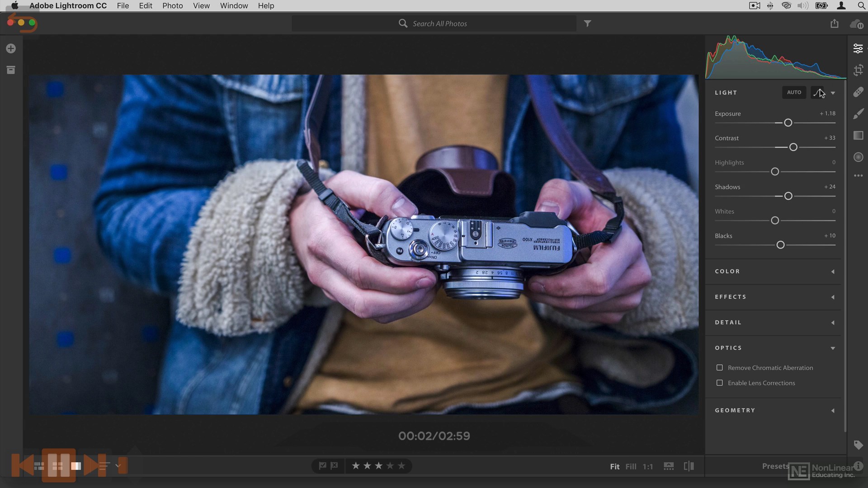
Task: Collapse the Optics panel
Action: tap(832, 348)
